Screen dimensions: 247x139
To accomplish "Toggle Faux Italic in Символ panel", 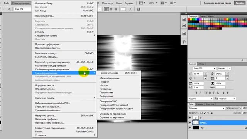I will pos(200,93).
